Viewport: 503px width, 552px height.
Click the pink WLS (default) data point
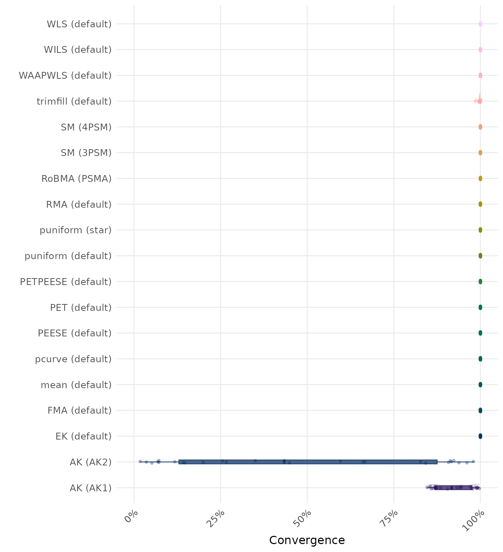(480, 24)
